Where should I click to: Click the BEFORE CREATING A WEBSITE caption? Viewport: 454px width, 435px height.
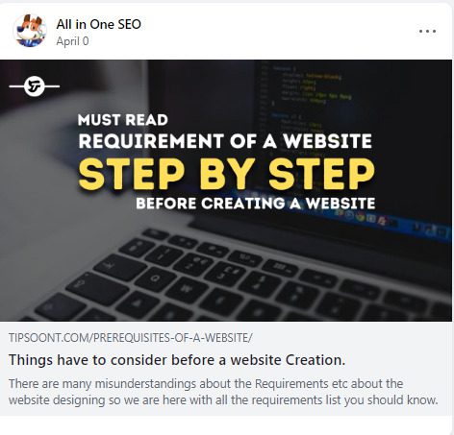(x=255, y=204)
